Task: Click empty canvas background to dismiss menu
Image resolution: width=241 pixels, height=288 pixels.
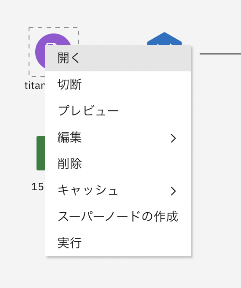Action: point(216,165)
